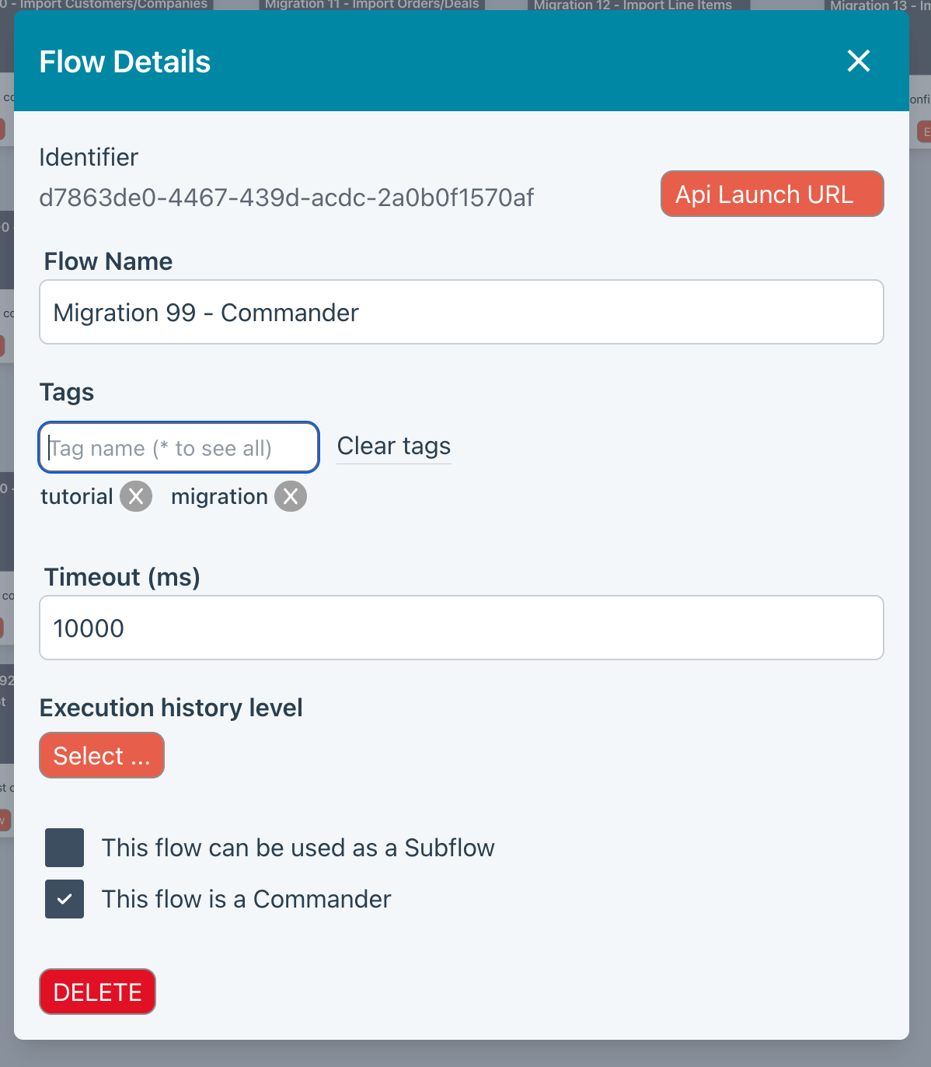The height and width of the screenshot is (1067, 931).
Task: Click into the Tag name input
Action: pyautogui.click(x=179, y=448)
